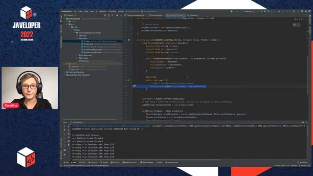This screenshot has height=176, width=313.
Task: Collapse the main folder in the tree
Action: tap(69, 27)
